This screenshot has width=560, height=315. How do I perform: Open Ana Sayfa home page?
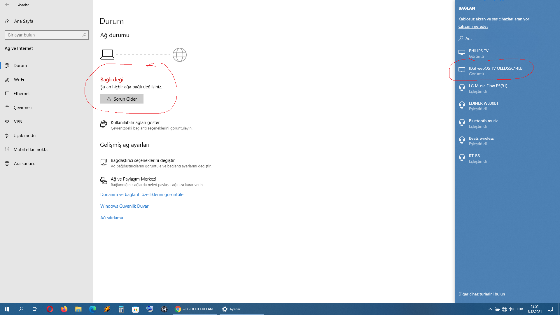pos(23,21)
